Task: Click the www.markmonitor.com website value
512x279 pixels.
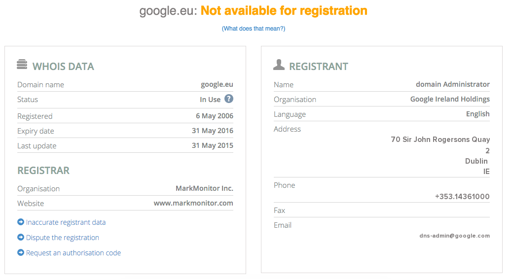Action: pos(193,203)
